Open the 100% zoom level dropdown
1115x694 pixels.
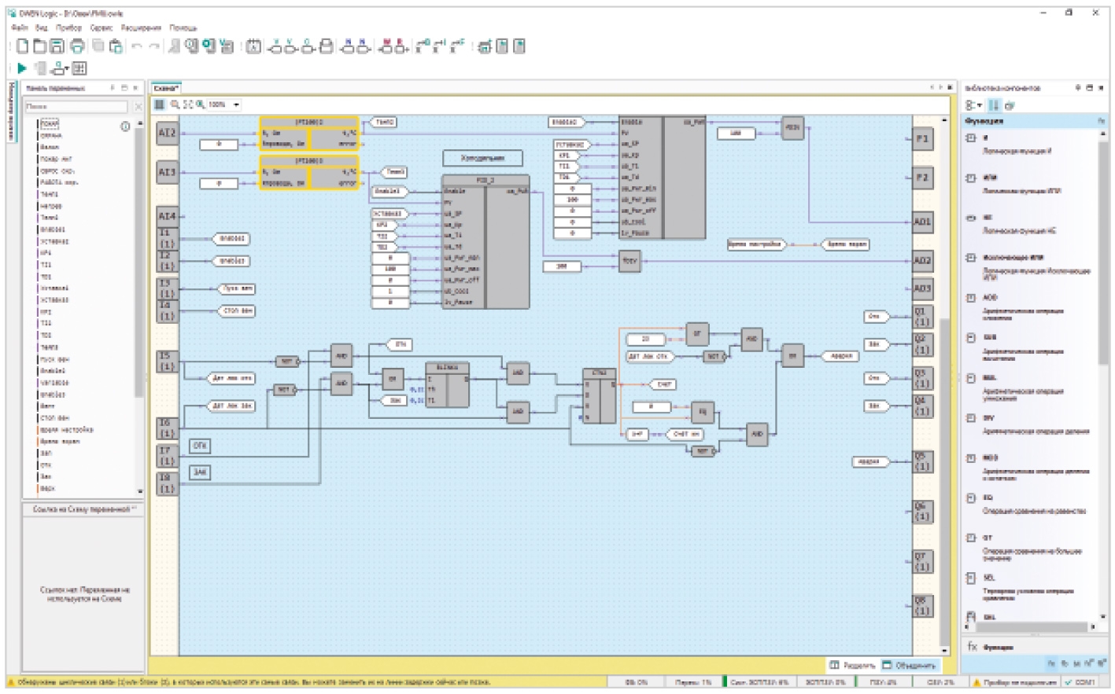pyautogui.click(x=236, y=104)
